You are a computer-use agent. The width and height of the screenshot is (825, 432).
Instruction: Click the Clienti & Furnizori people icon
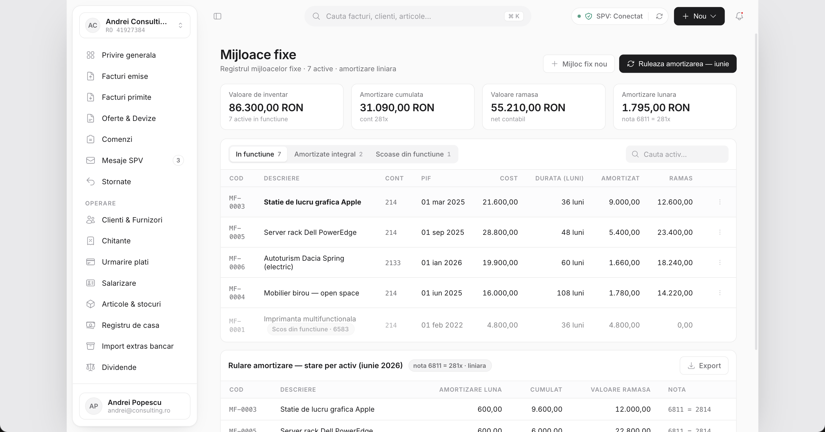(x=91, y=220)
